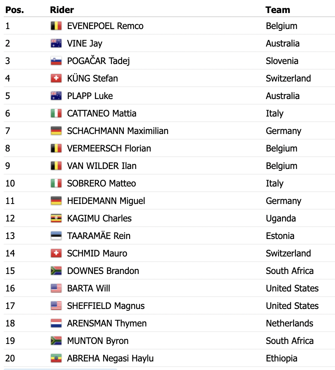The image size is (335, 370).
Task: Click the Dutch flag next to ARENSMAN Thymen
Action: point(56,323)
